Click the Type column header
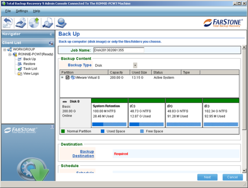The image size is (248, 188). 191,72
